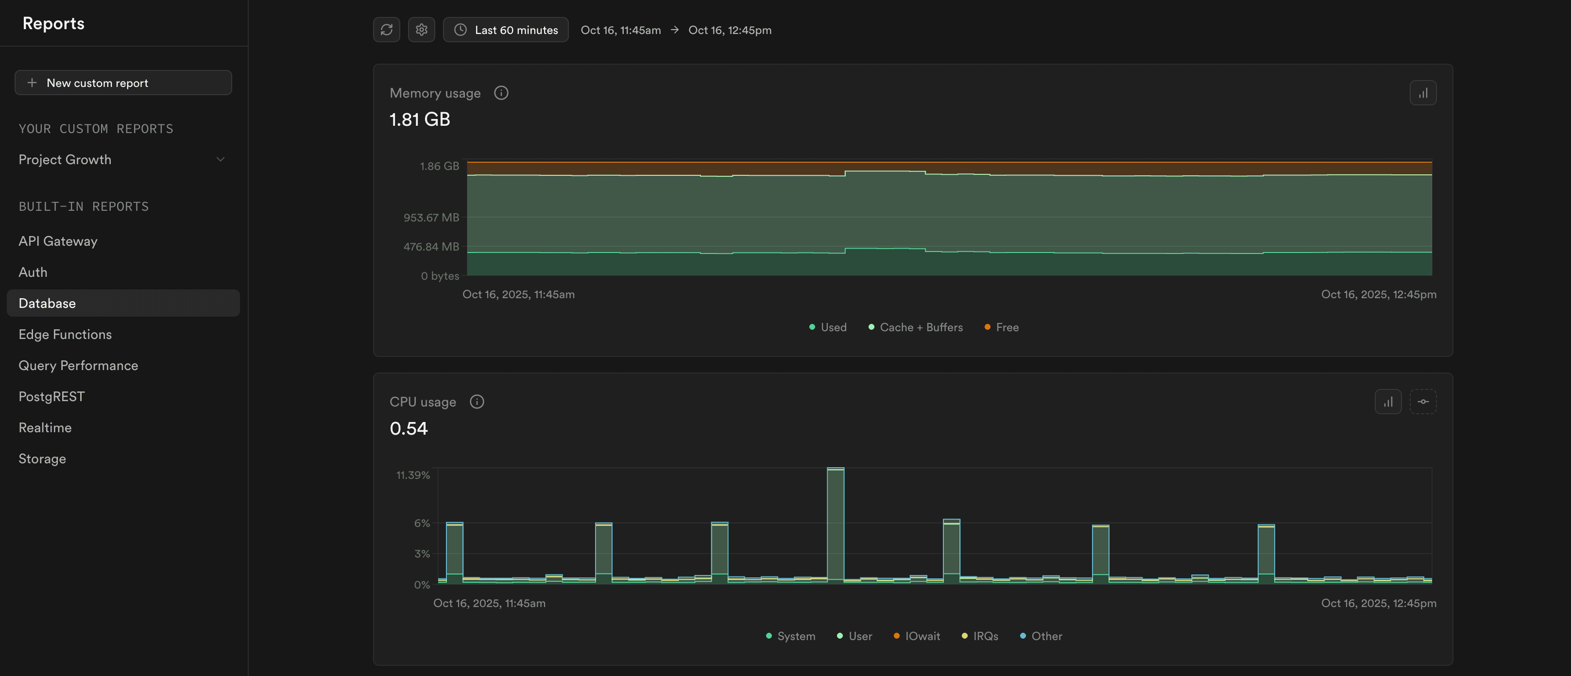Open the Last 60 minutes time range dropdown
Screen dimensions: 1571x676
pyautogui.click(x=506, y=30)
